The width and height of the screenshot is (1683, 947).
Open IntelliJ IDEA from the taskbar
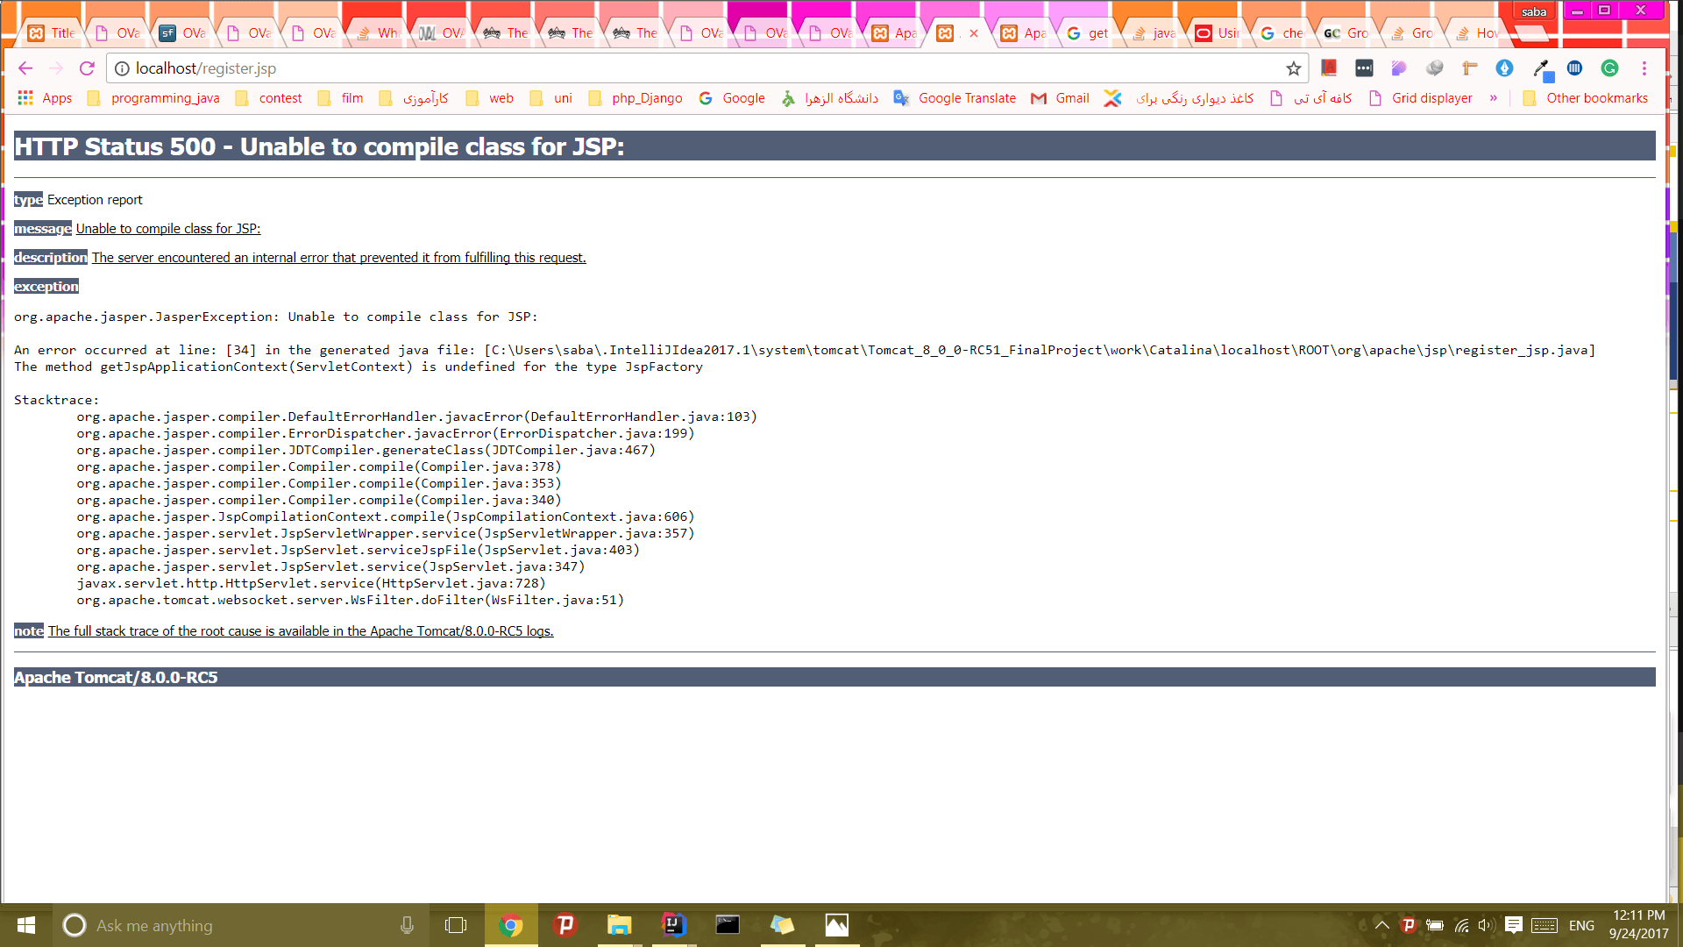tap(673, 925)
